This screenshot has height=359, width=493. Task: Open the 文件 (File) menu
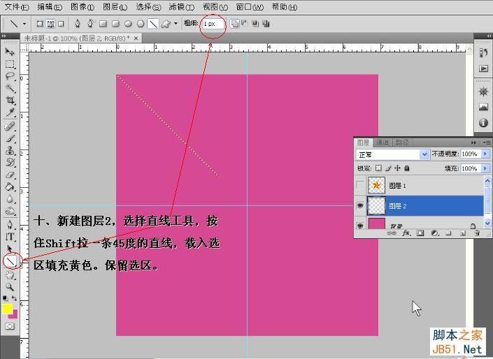pyautogui.click(x=17, y=6)
